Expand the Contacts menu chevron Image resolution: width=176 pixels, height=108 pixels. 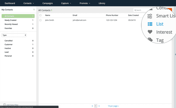[x=33, y=3]
